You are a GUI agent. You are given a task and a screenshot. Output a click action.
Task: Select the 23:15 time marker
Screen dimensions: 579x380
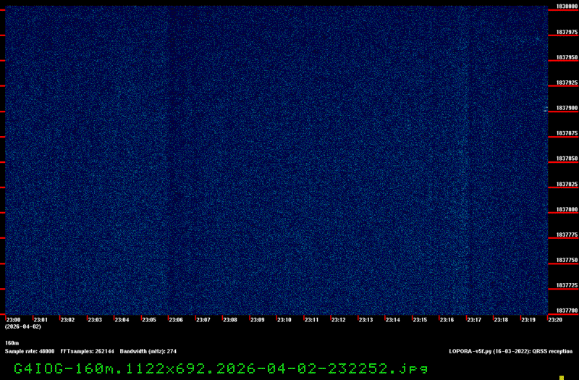pyautogui.click(x=420, y=320)
